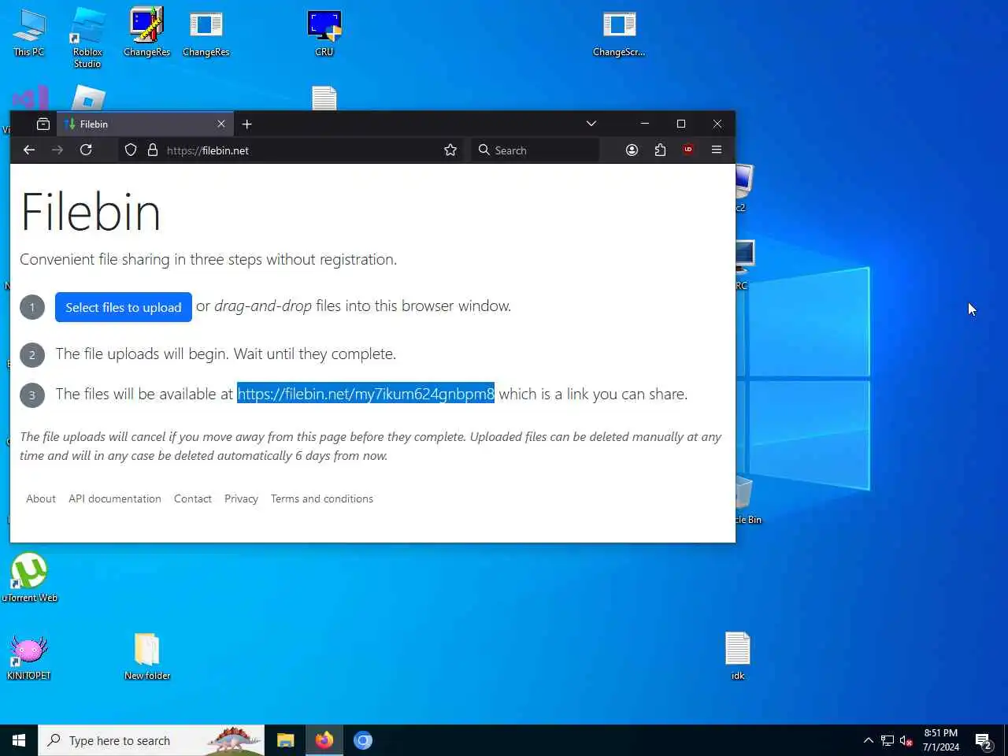Screen dimensions: 1008x756
Task: Show hidden system tray icons
Action: (x=868, y=740)
